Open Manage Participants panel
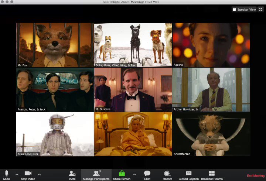 [96, 175]
